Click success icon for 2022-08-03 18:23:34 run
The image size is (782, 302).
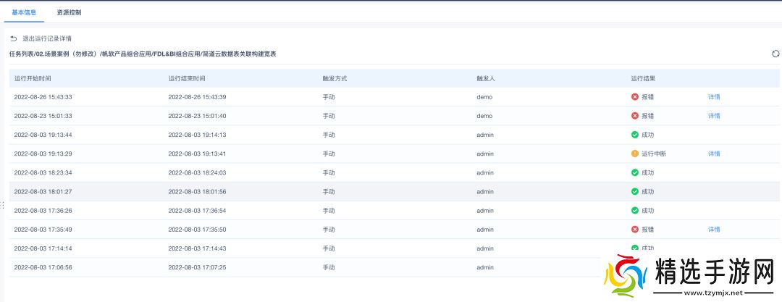coord(635,172)
